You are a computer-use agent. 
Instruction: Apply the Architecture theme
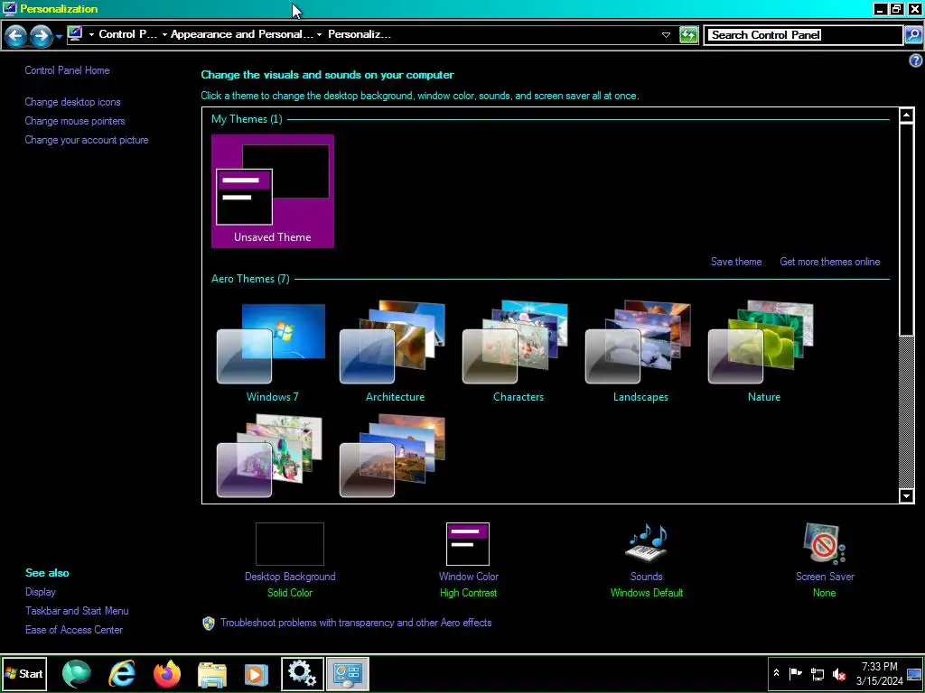pyautogui.click(x=395, y=352)
